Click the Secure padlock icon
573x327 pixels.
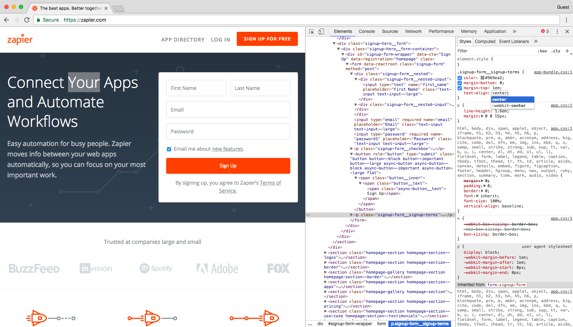tap(38, 20)
